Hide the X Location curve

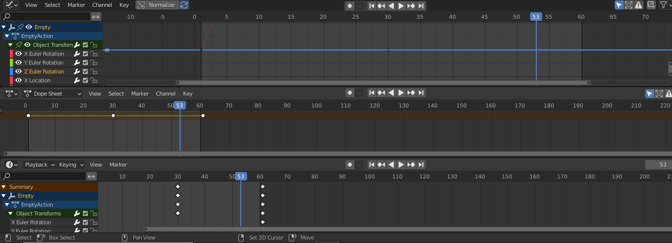click(18, 80)
